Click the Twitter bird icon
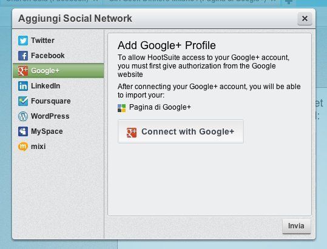The width and height of the screenshot is (327, 249). (x=23, y=41)
